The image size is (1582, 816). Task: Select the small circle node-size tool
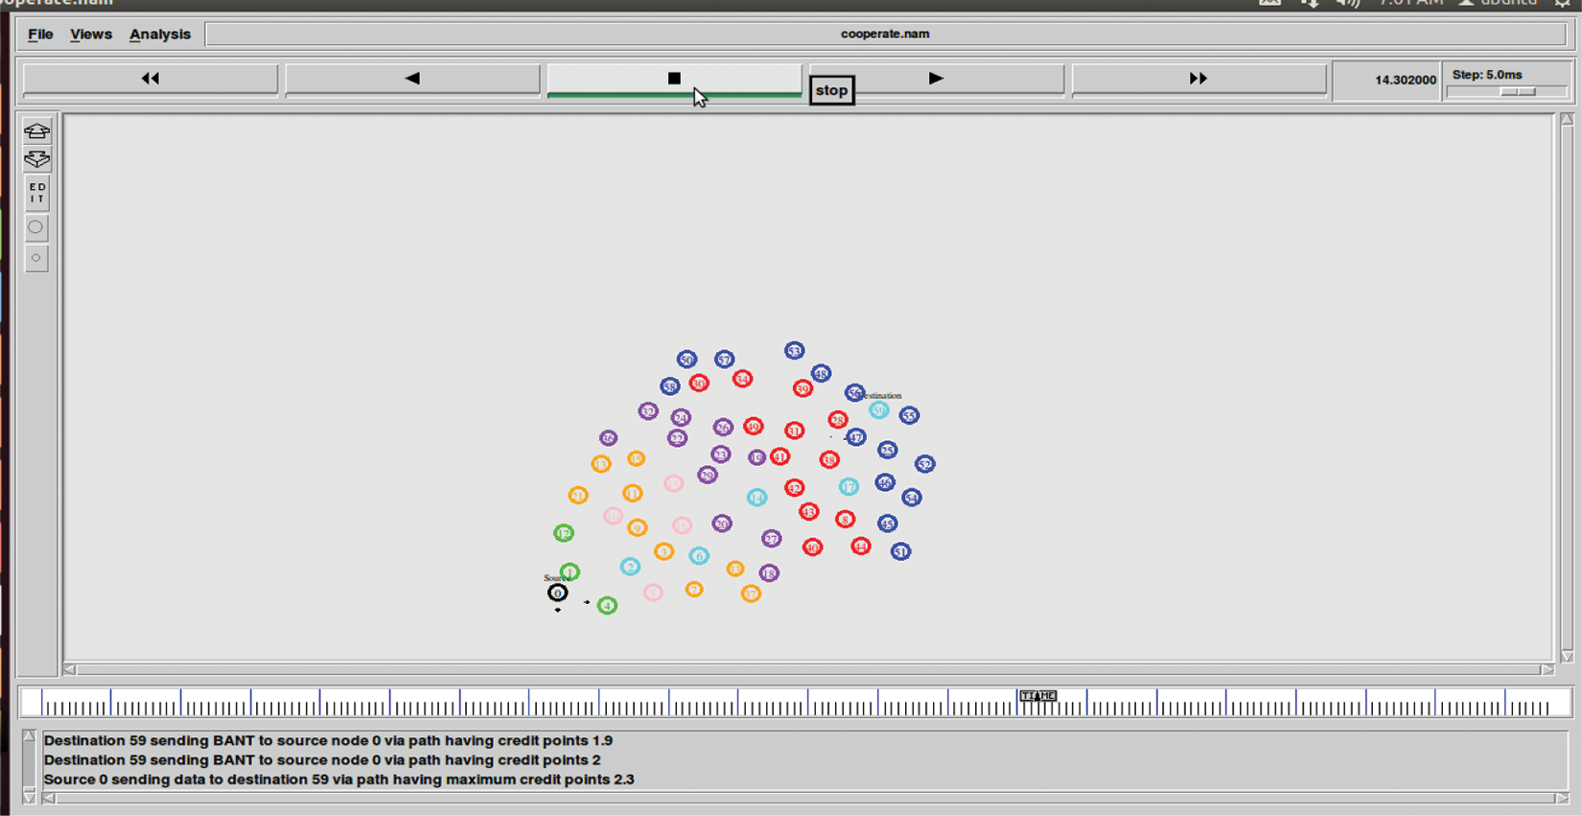coord(36,258)
